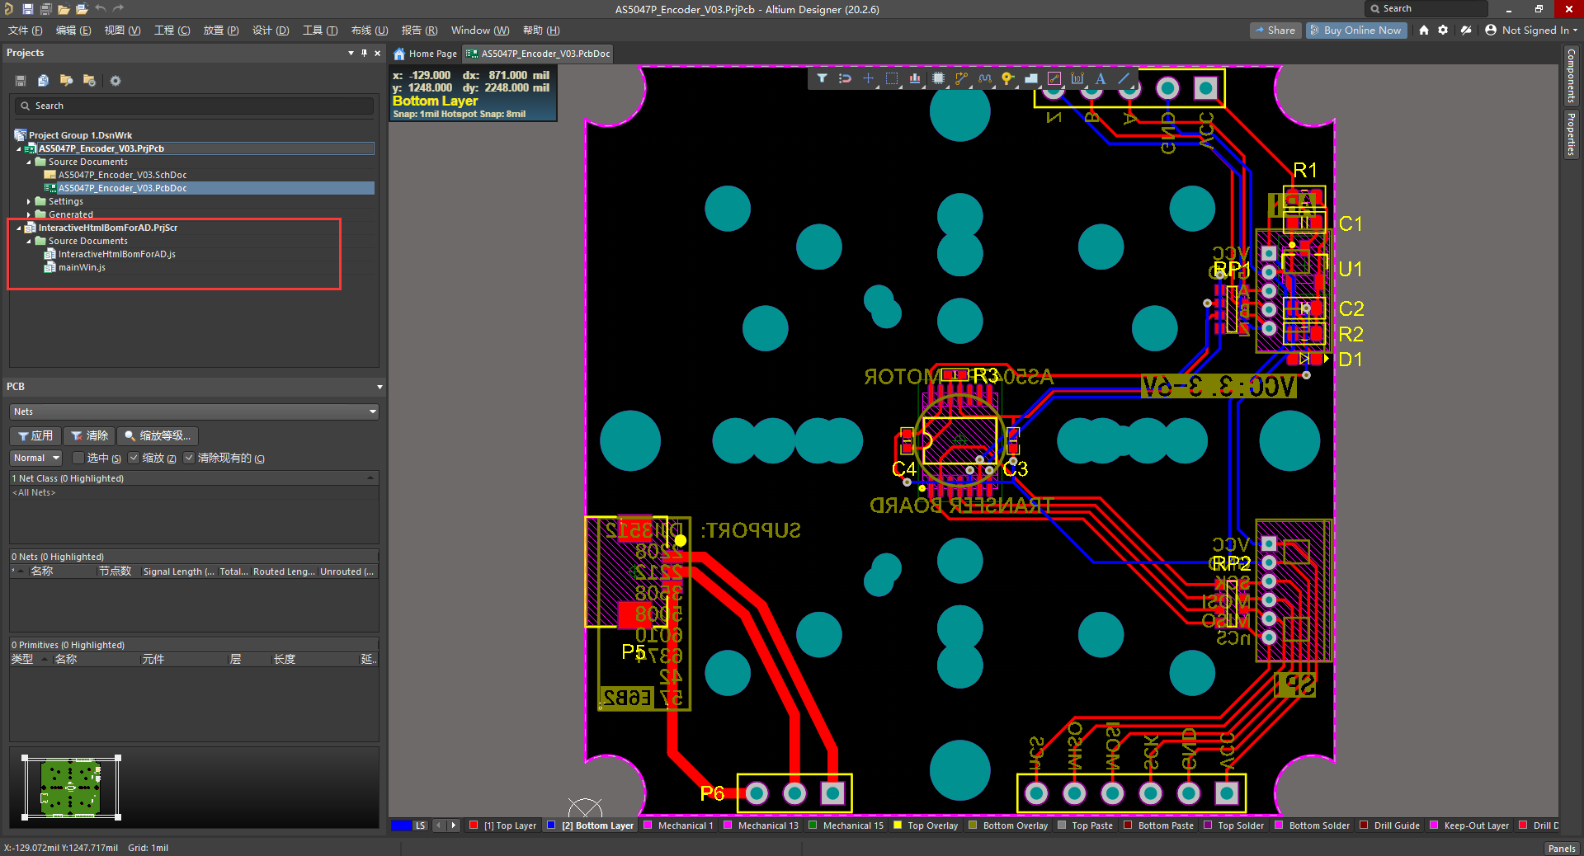Screen dimensions: 1584x856
Task: Disable the 缩放 (Z) checkbox
Action: [134, 458]
